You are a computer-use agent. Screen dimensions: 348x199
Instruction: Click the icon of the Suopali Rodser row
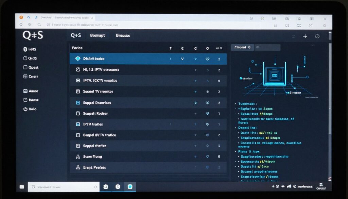[x=78, y=114]
